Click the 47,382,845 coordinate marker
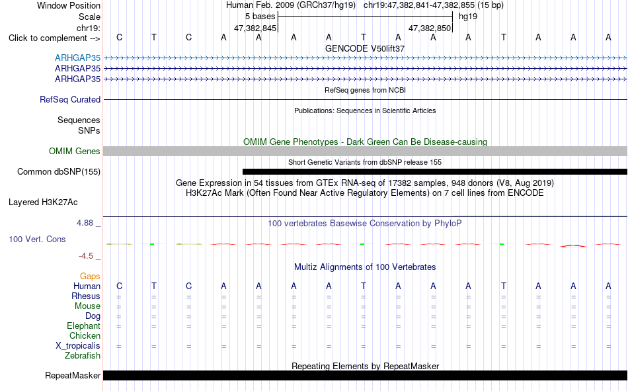This screenshot has width=628, height=391. 255,28
